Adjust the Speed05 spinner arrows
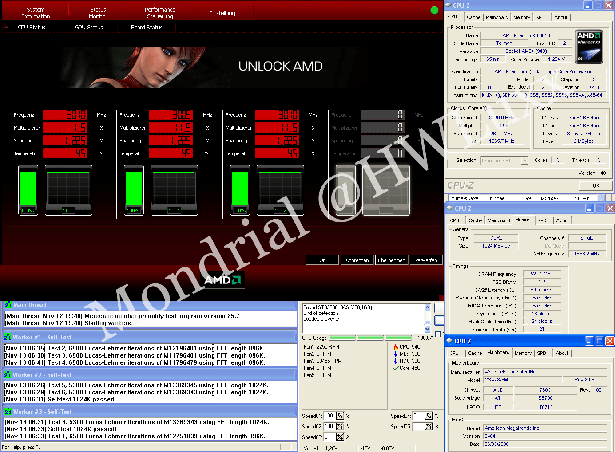Image resolution: width=615 pixels, height=452 pixels. coord(429,426)
